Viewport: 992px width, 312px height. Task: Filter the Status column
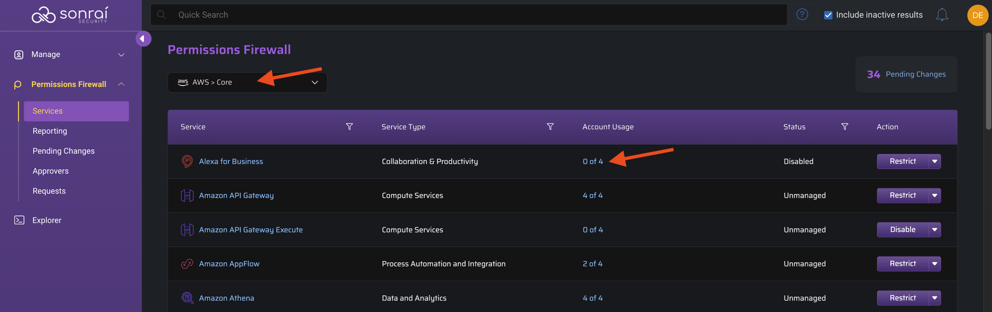click(x=844, y=127)
